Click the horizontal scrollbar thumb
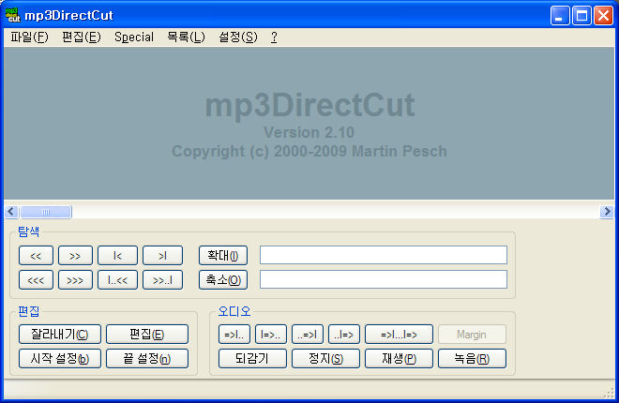The image size is (619, 403). [x=46, y=212]
